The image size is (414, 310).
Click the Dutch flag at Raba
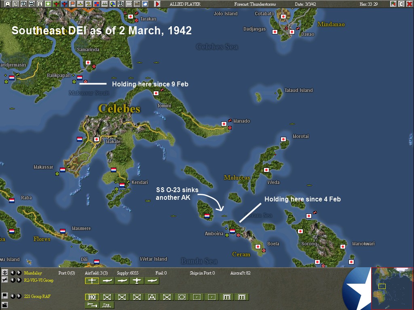12,200
